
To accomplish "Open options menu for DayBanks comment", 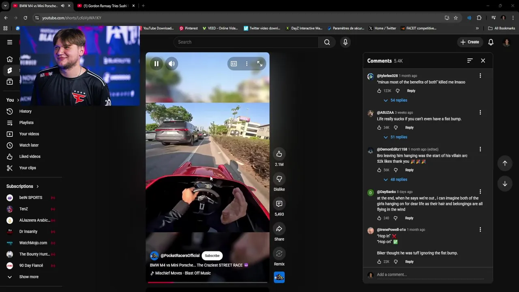I will click(480, 191).
